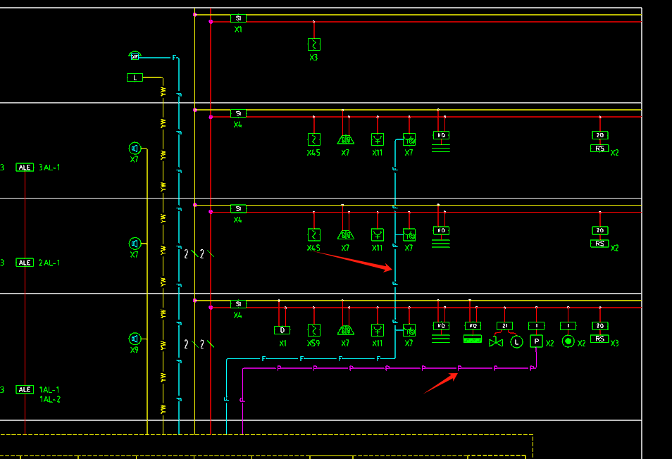Select hydrant button symbol left of VO, 3AL-1 row

(409, 139)
